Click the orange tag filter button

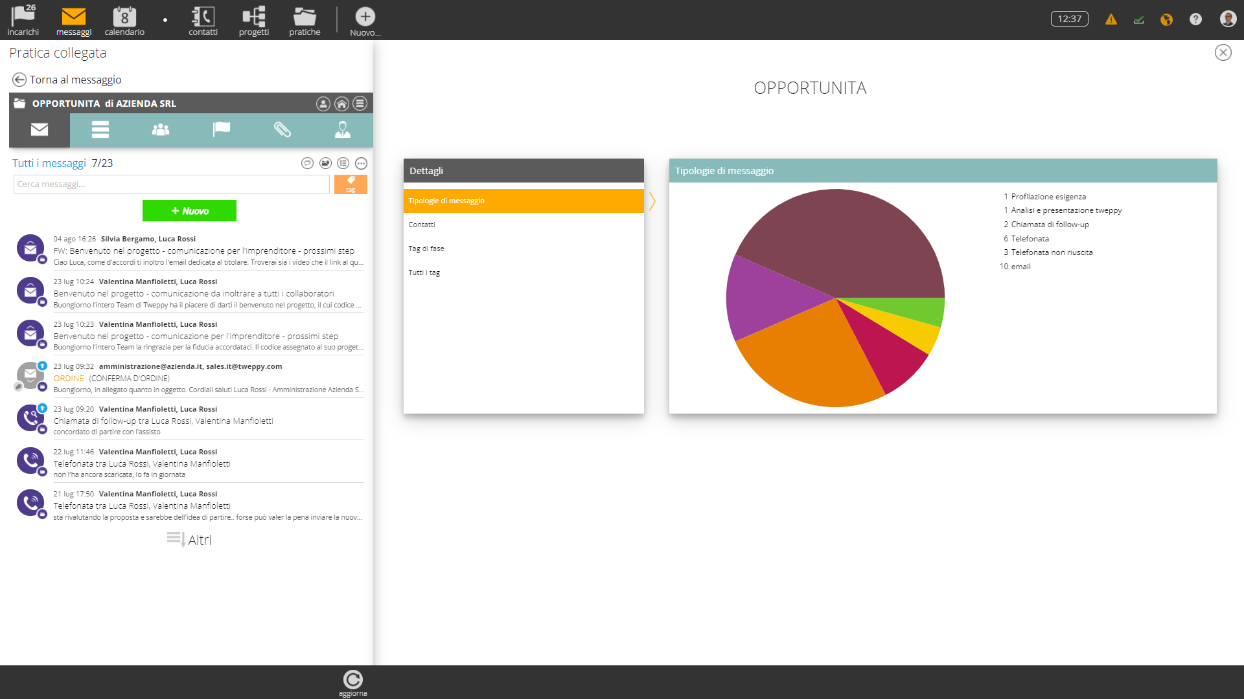coord(351,184)
